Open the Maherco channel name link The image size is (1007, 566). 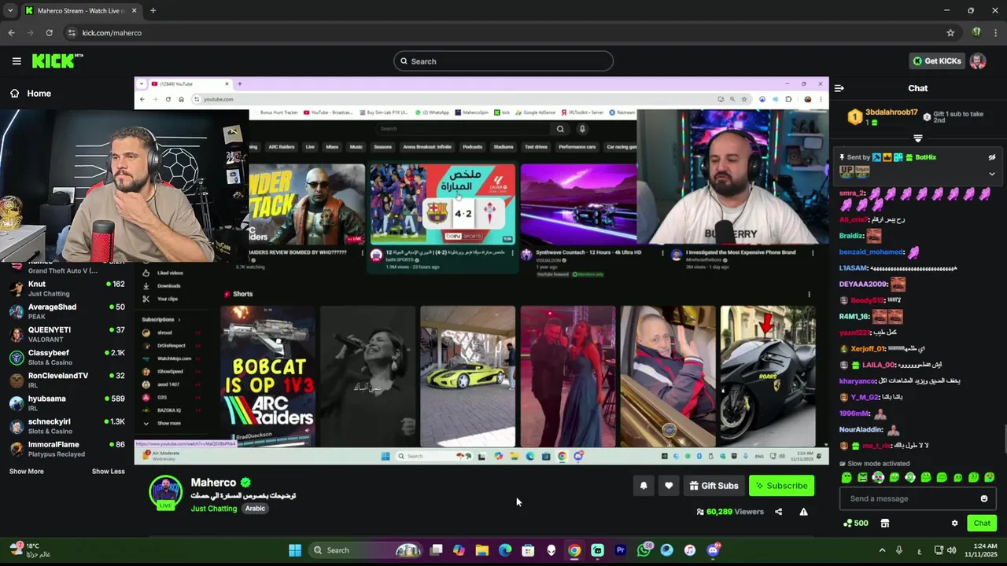[213, 482]
